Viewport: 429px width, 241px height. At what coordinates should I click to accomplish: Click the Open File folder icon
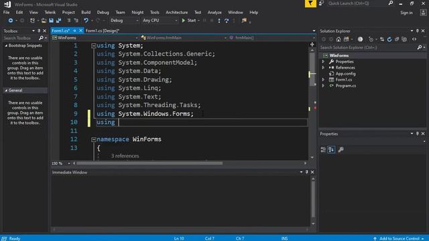[44, 21]
